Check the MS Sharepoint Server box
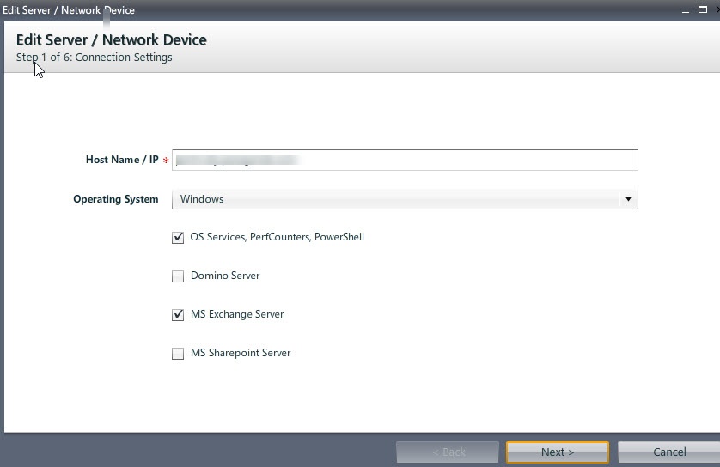Viewport: 720px width, 467px height. coord(178,354)
